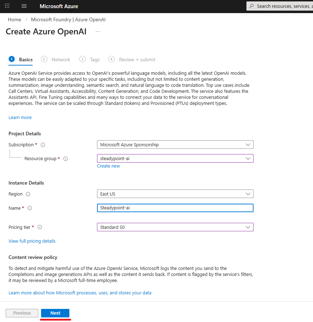Open the ellipsis menu beside page title
The height and width of the screenshot is (322, 313).
(x=98, y=32)
